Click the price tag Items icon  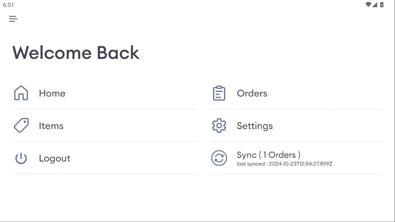point(21,125)
